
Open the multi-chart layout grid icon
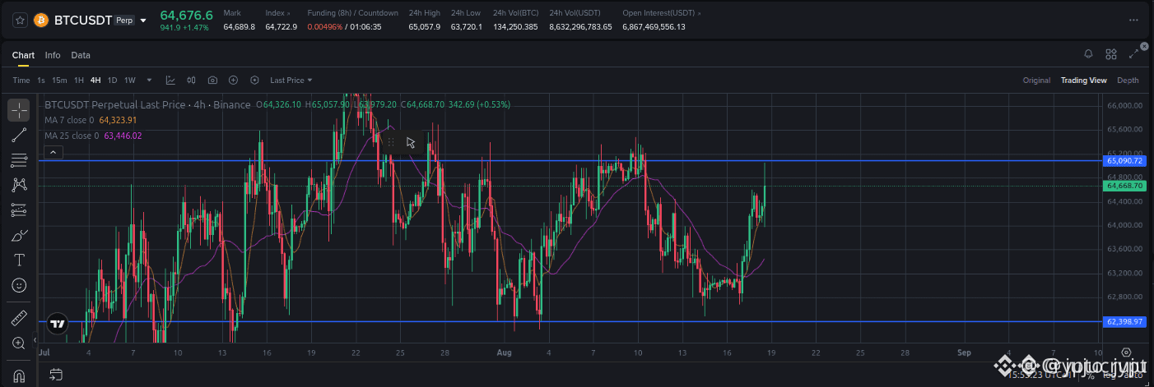coord(1111,54)
